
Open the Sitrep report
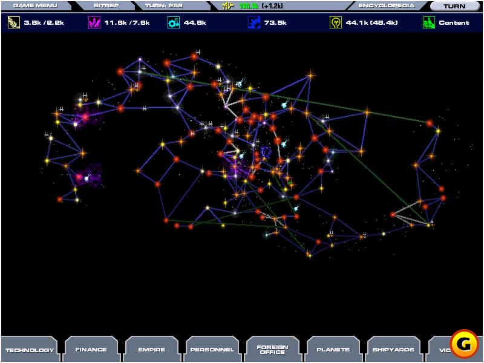[106, 6]
